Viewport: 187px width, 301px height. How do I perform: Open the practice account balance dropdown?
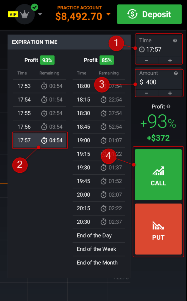(x=108, y=14)
